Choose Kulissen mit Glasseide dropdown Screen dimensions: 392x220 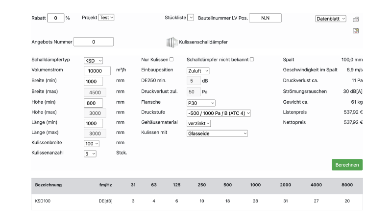point(217,133)
